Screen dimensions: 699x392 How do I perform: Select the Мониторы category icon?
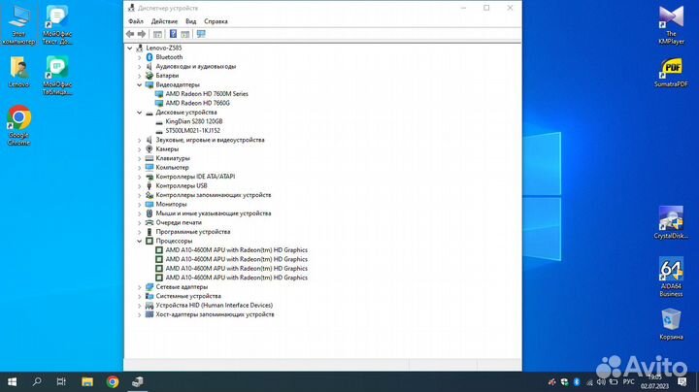point(150,204)
